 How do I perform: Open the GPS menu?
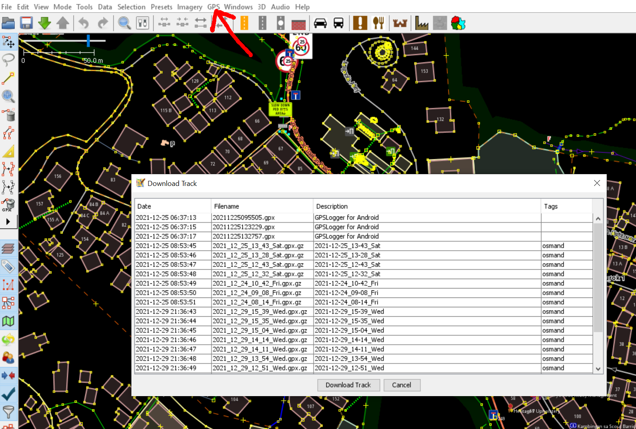(x=213, y=7)
